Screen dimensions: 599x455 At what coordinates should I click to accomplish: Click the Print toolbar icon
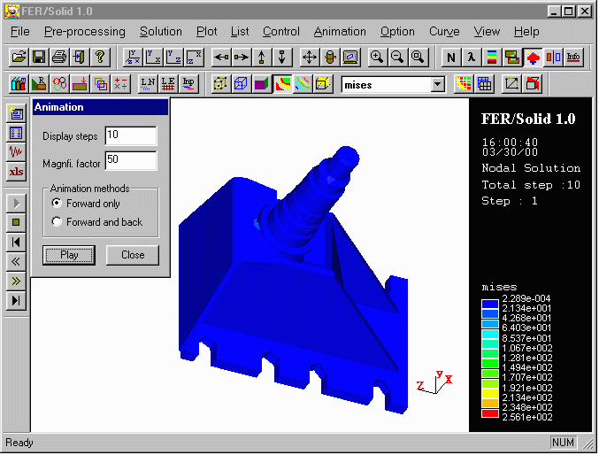[x=59, y=58]
